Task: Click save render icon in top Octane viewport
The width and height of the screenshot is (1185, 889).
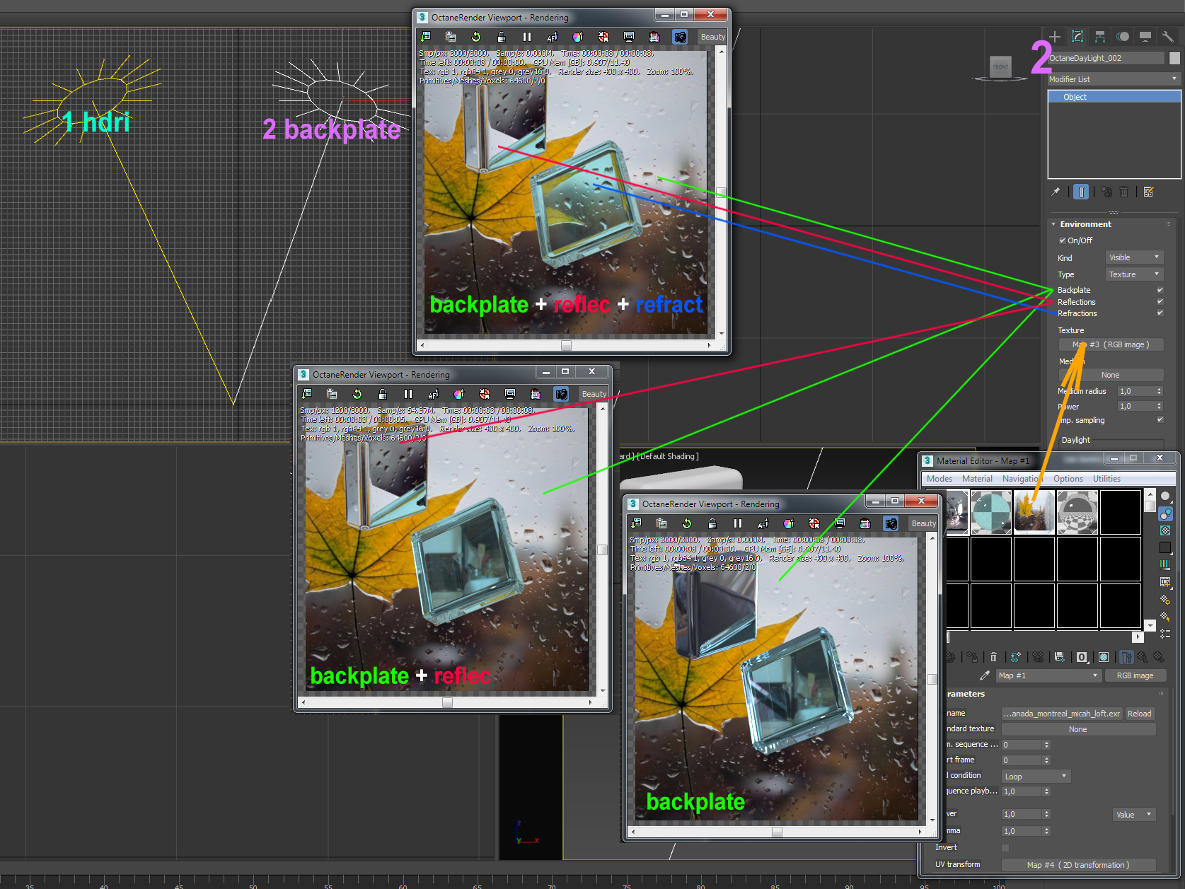Action: point(425,37)
